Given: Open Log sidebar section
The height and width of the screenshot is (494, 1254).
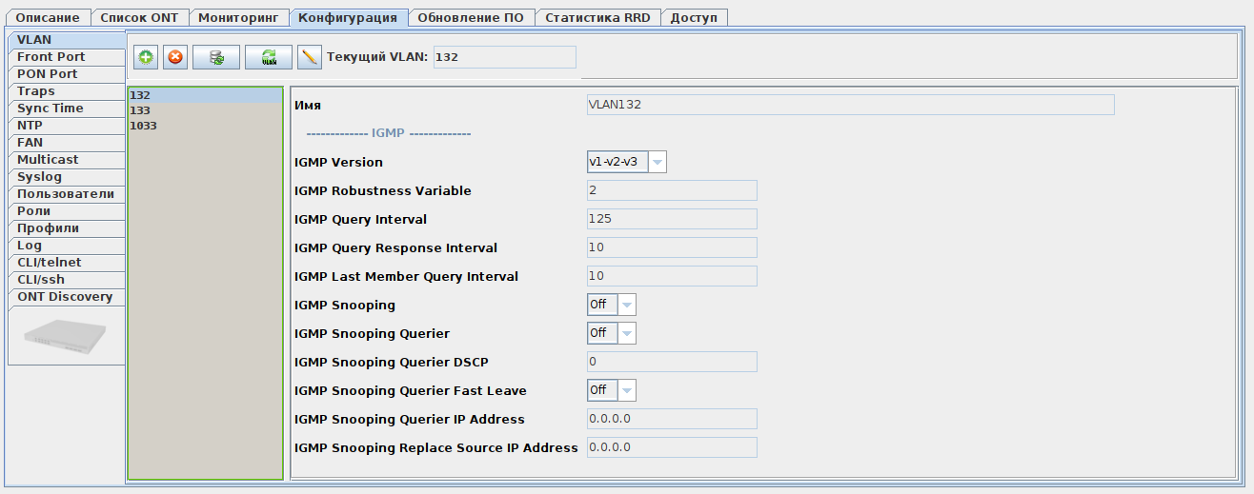Looking at the screenshot, I should point(66,246).
